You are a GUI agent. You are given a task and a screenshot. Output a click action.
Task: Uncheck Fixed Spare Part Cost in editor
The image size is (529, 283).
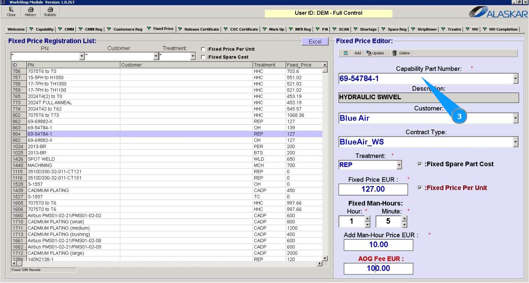[x=420, y=164]
